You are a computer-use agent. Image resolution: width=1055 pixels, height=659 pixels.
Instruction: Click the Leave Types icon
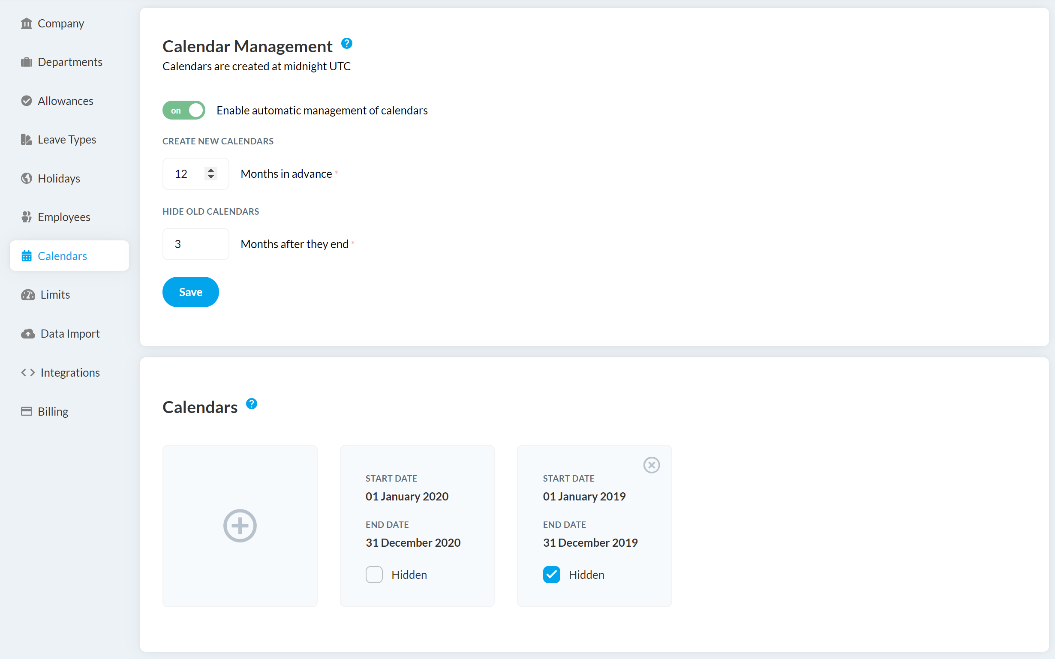(27, 140)
